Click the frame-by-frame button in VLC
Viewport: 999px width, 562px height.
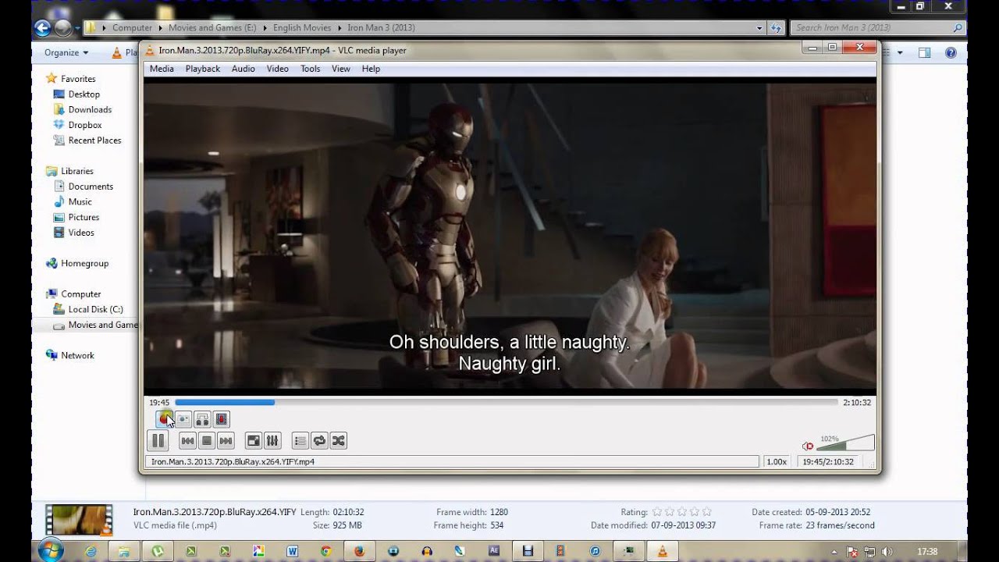tap(222, 419)
